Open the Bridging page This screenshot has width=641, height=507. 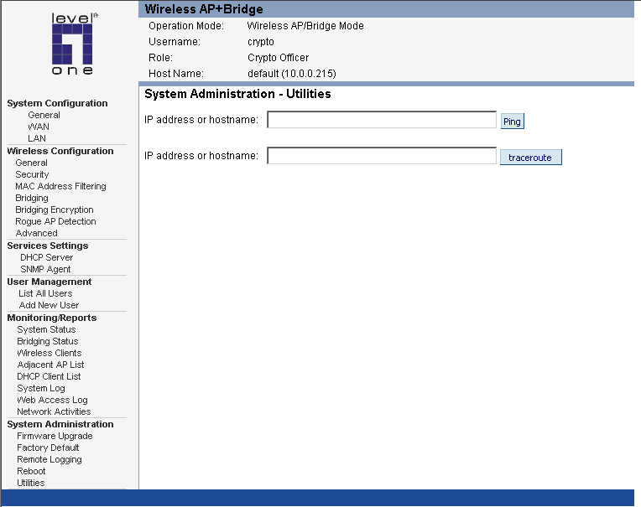(32, 199)
